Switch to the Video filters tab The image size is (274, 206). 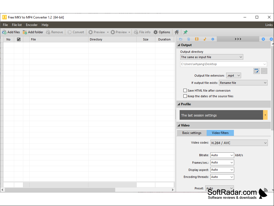coord(220,133)
